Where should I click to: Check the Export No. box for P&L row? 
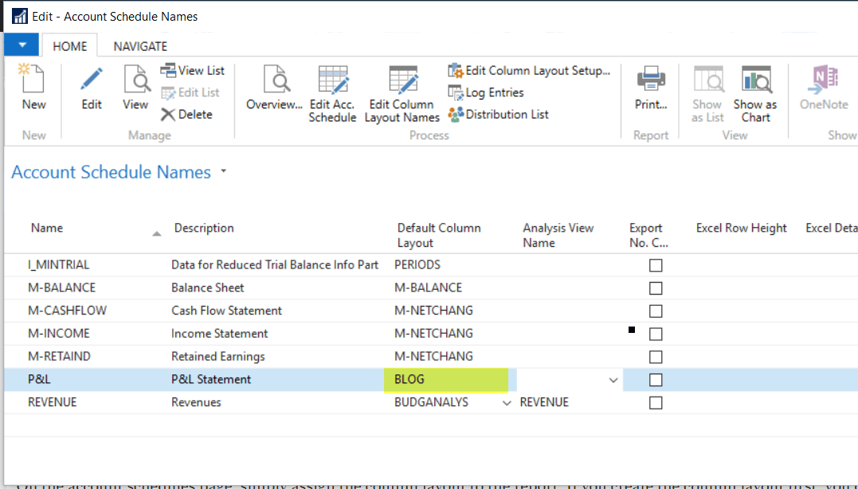pyautogui.click(x=656, y=379)
